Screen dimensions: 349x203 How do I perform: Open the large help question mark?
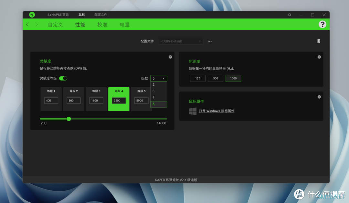(x=322, y=24)
